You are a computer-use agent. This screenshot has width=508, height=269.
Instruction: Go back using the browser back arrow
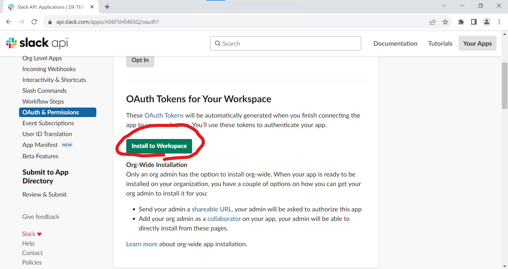[9, 22]
